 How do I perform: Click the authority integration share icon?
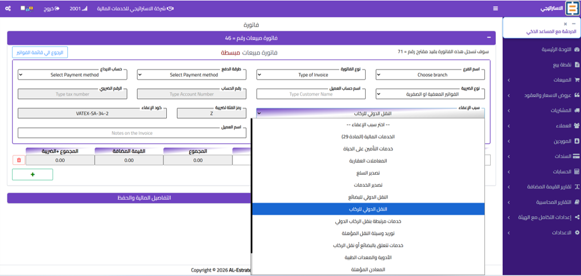coord(576,217)
